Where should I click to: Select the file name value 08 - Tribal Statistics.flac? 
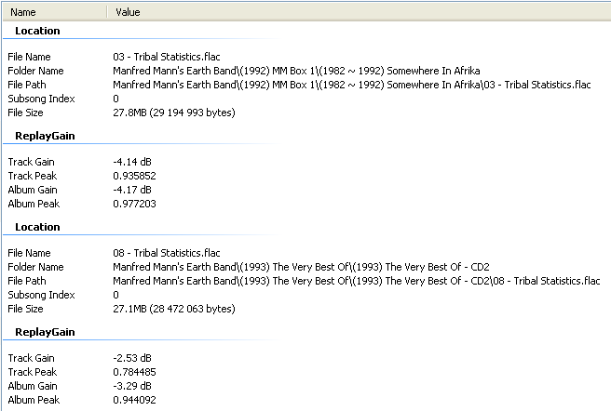pos(167,253)
